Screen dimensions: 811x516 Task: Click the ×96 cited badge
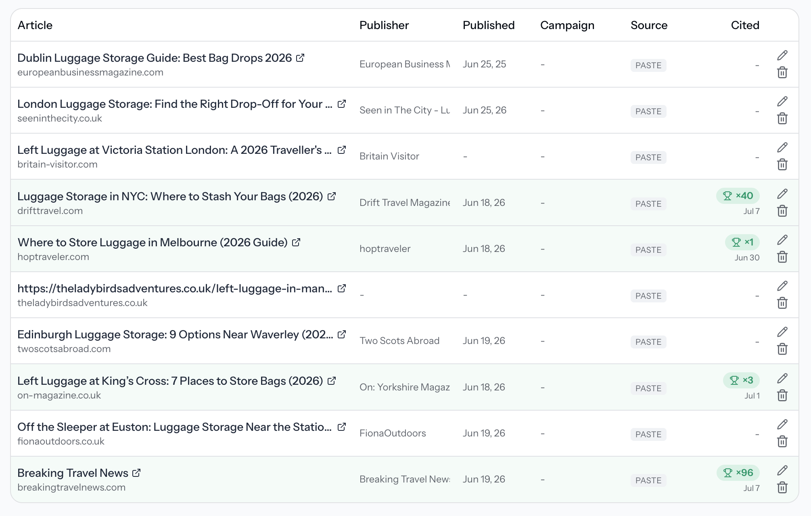(x=738, y=472)
